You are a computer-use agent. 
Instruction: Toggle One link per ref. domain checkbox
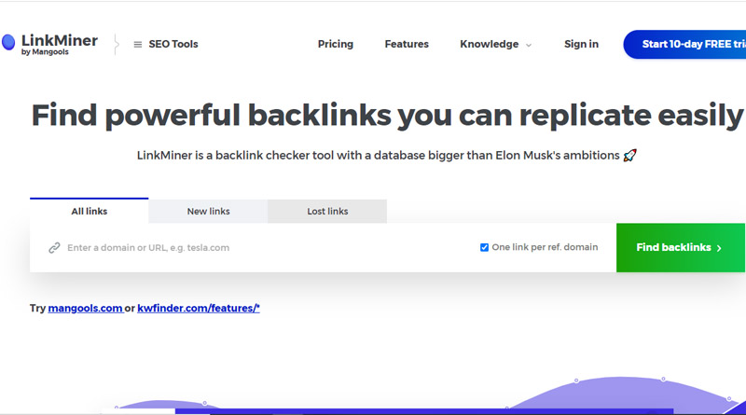coord(484,247)
